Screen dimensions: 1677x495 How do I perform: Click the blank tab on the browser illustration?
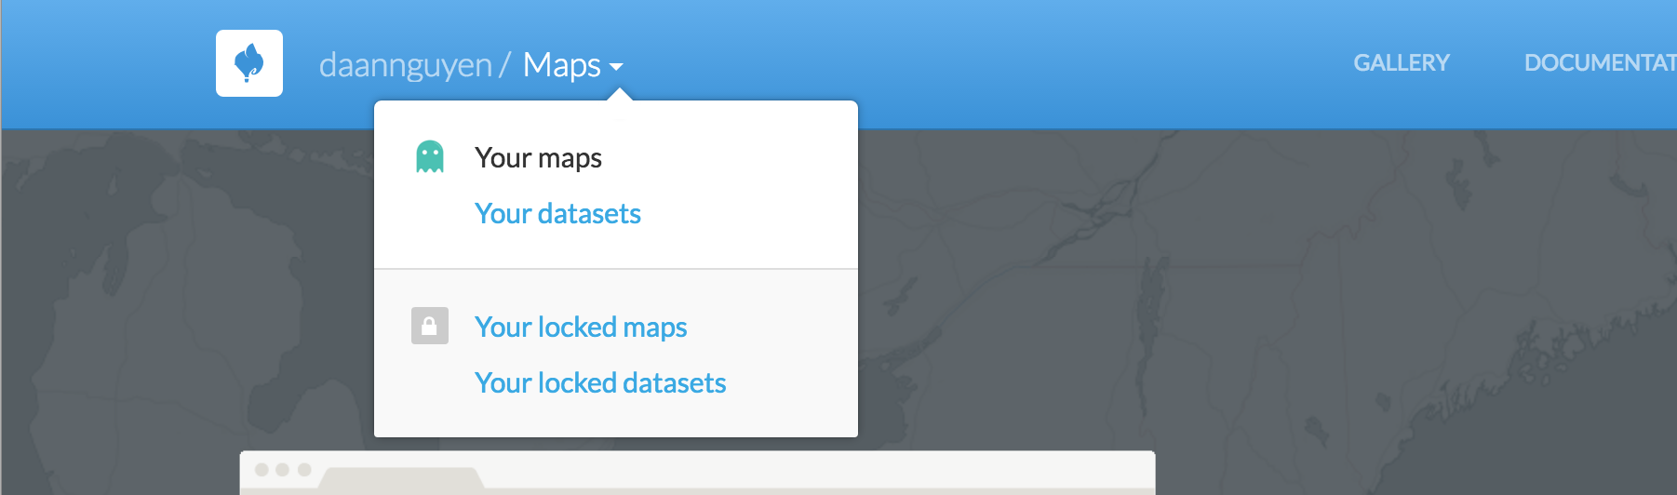pos(402,478)
